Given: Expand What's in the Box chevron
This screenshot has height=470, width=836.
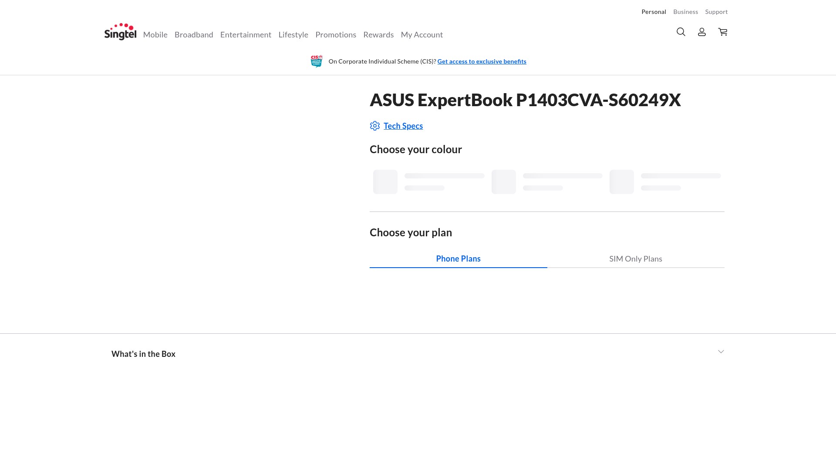Looking at the screenshot, I should (721, 352).
